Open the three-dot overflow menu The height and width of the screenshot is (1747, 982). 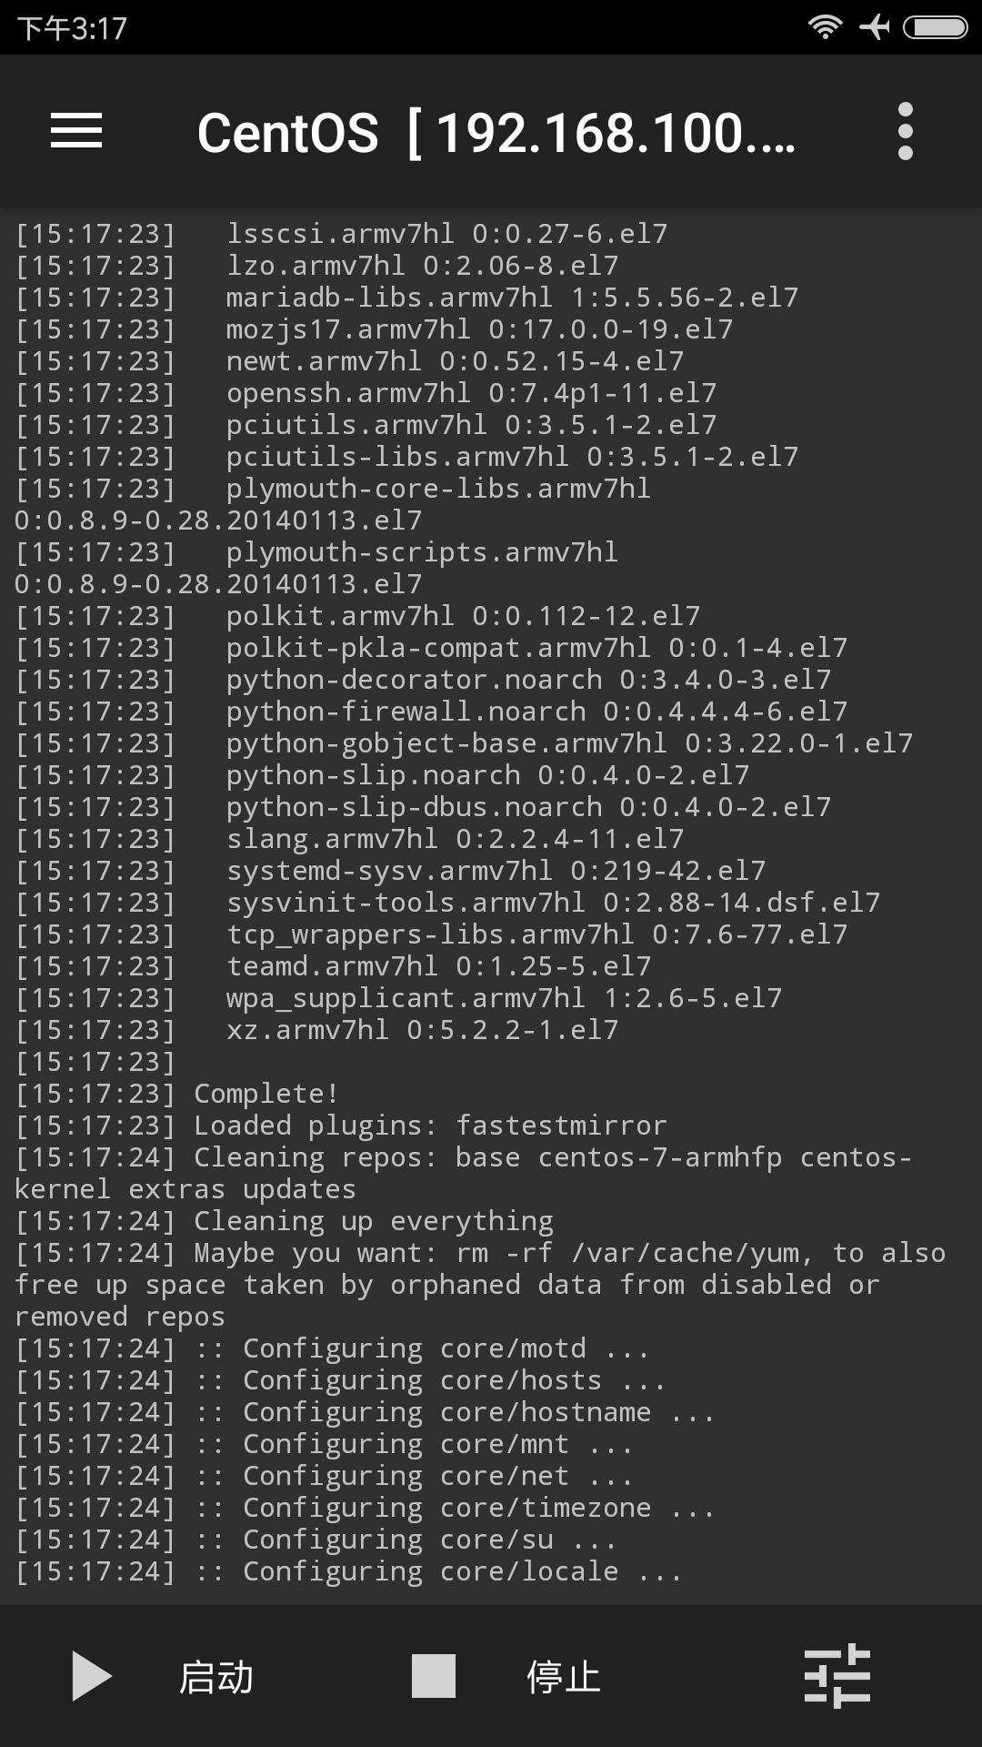pyautogui.click(x=905, y=131)
